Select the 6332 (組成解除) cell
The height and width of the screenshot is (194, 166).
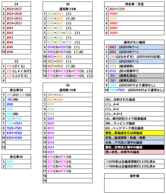point(136,66)
